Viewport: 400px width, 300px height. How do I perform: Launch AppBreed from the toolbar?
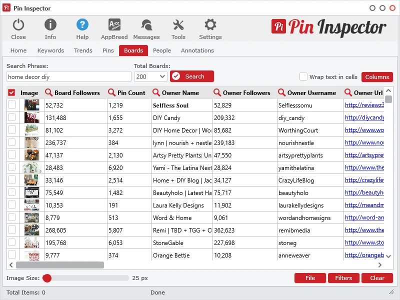coord(114,25)
